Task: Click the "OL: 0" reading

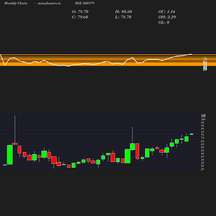Action: 164,22
